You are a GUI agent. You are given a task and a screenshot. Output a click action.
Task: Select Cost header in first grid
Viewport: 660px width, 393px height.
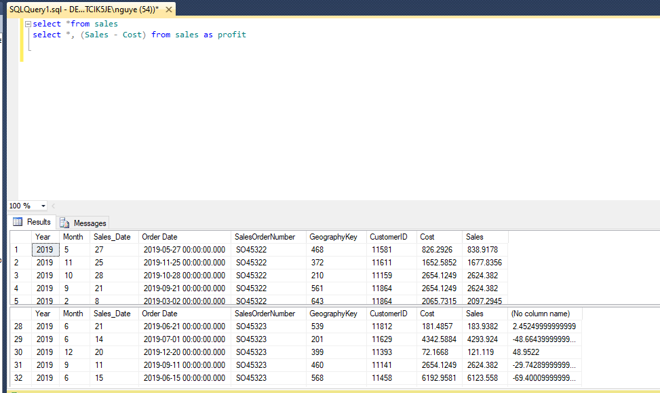[440, 237]
